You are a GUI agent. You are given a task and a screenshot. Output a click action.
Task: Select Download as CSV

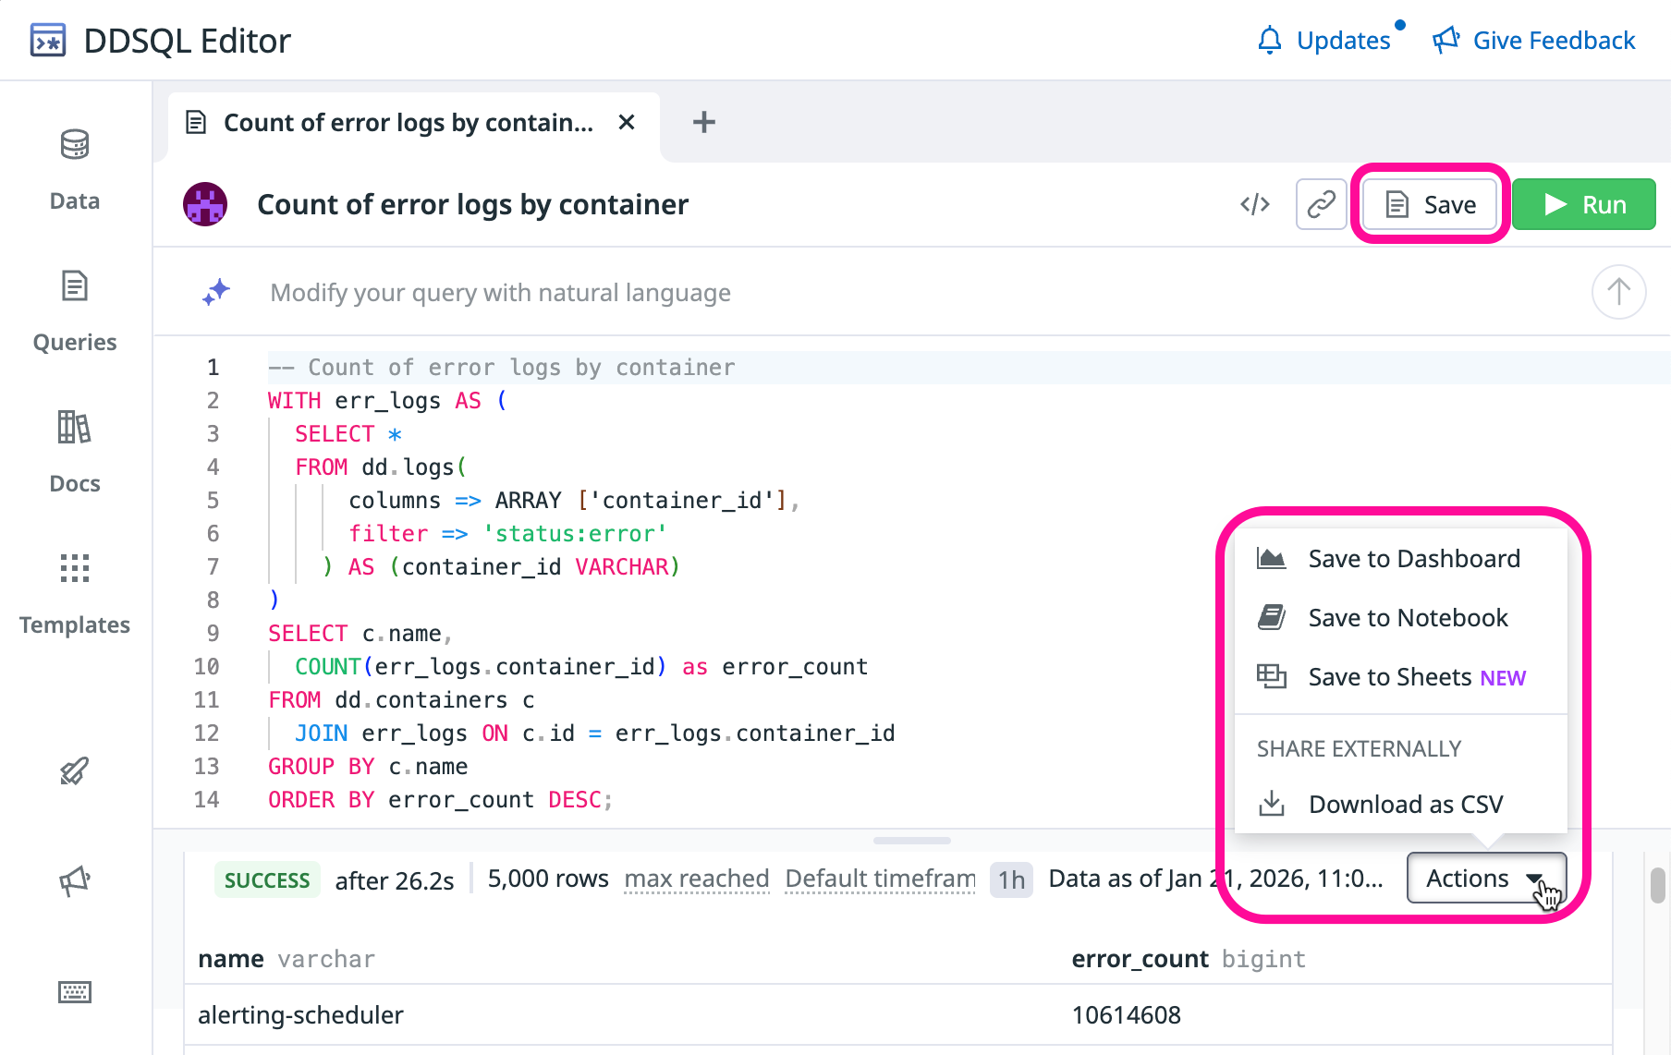coord(1405,805)
